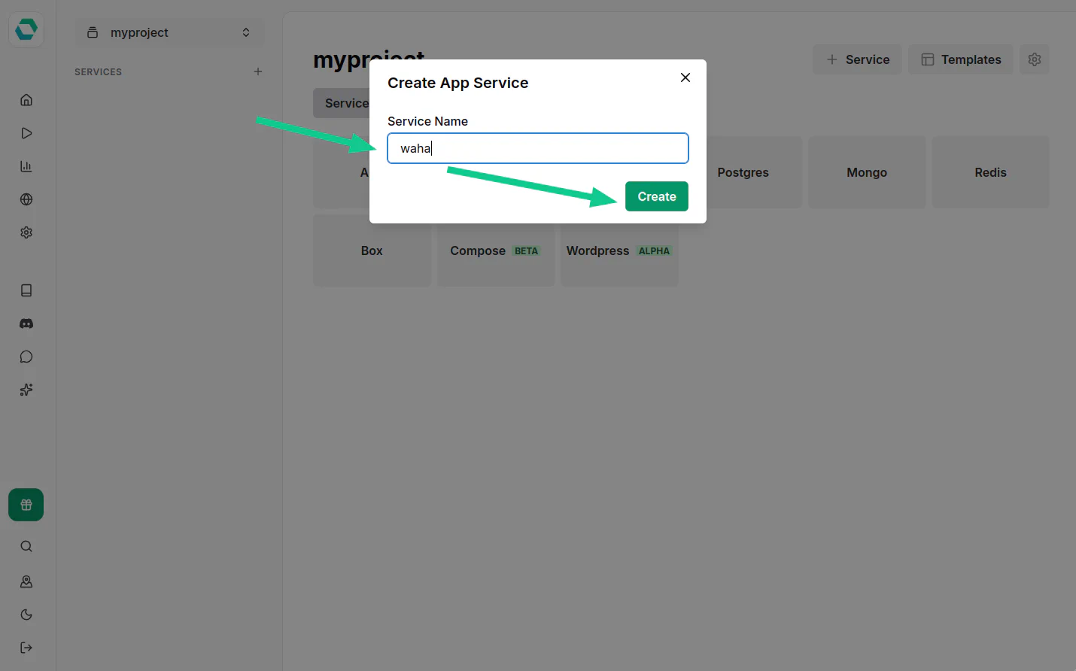
Task: Click the logout icon
Action: pos(26,648)
